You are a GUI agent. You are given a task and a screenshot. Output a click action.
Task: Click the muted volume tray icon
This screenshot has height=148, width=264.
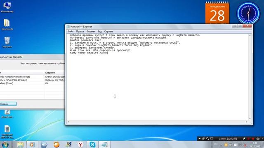pyautogui.click(x=245, y=145)
